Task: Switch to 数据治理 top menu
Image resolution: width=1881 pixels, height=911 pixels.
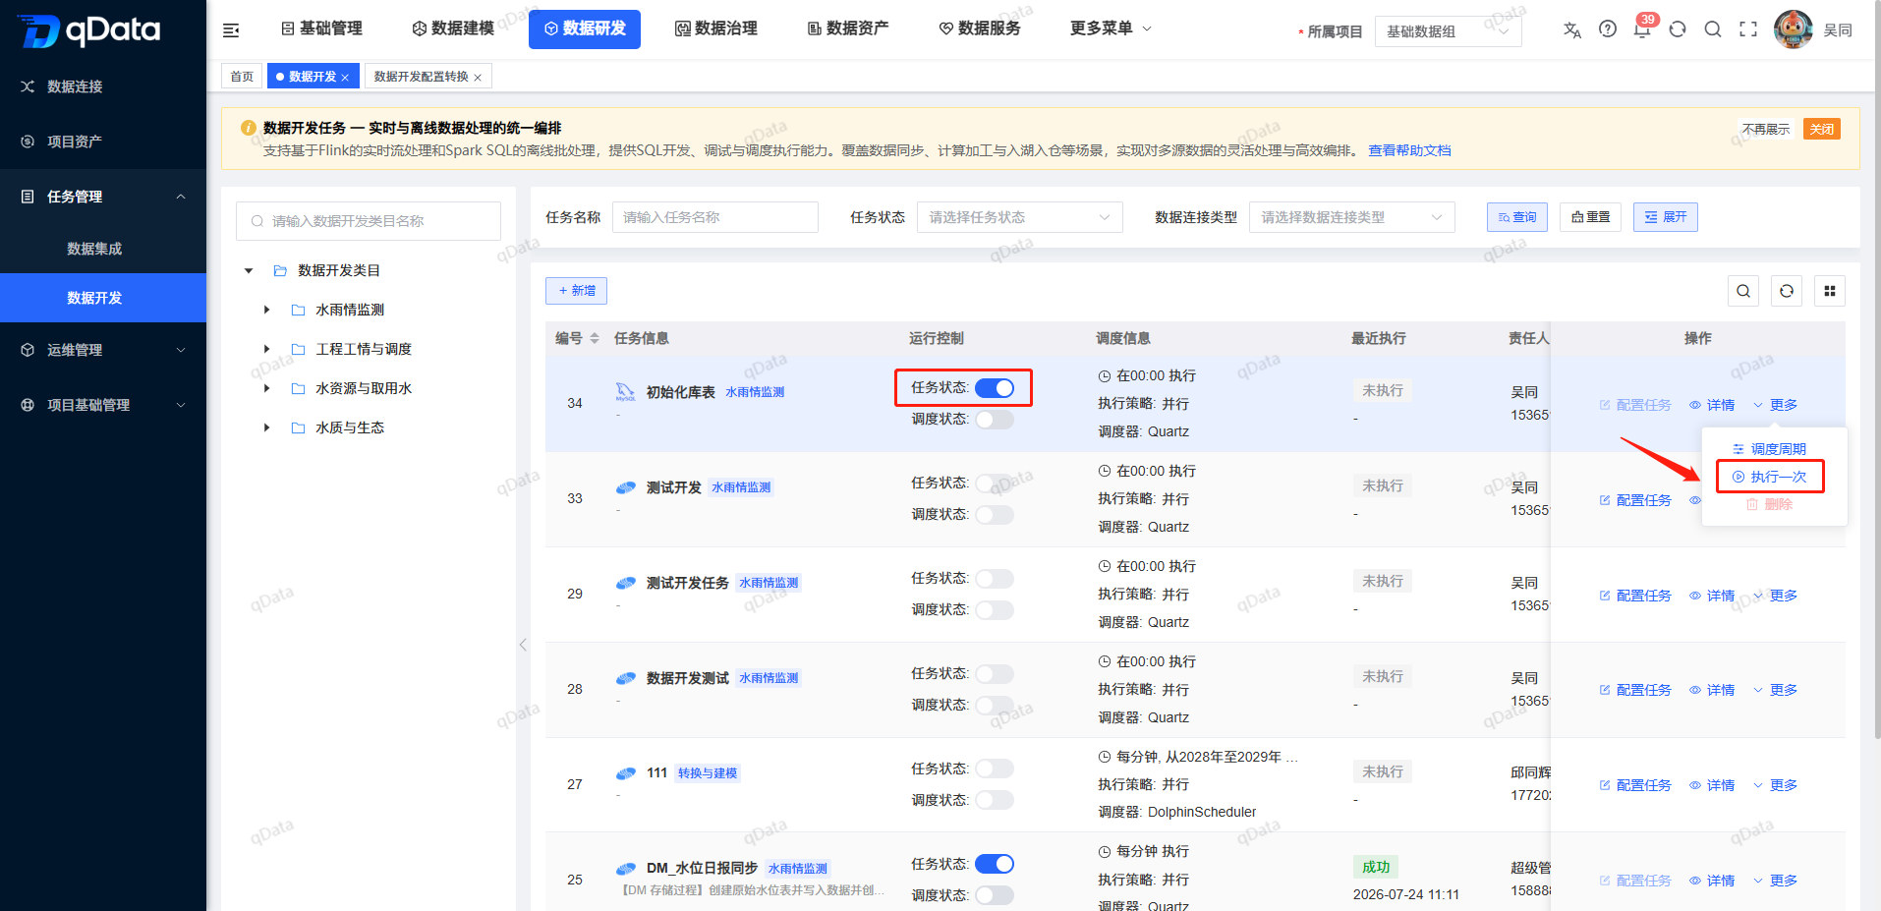Action: pos(716,28)
